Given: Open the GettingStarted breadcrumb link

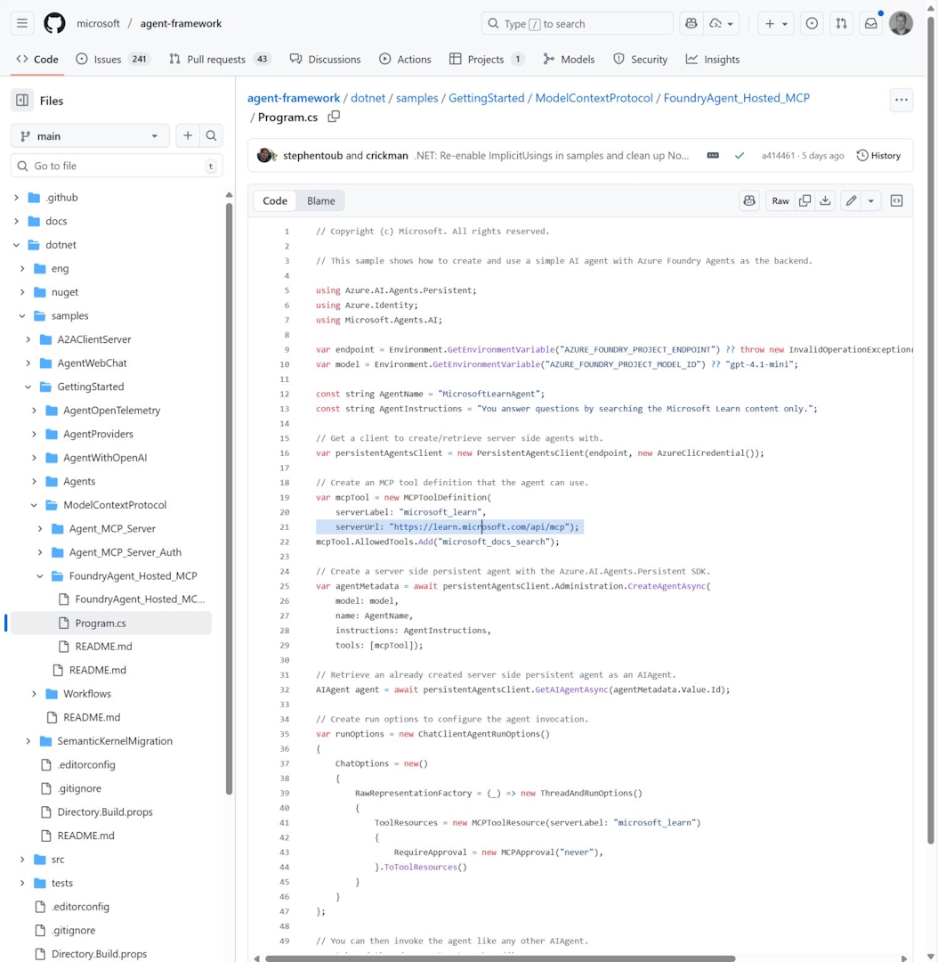Looking at the screenshot, I should pyautogui.click(x=486, y=98).
